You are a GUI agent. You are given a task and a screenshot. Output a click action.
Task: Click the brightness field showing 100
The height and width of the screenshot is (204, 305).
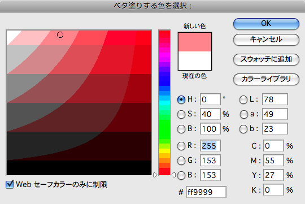(x=210, y=129)
